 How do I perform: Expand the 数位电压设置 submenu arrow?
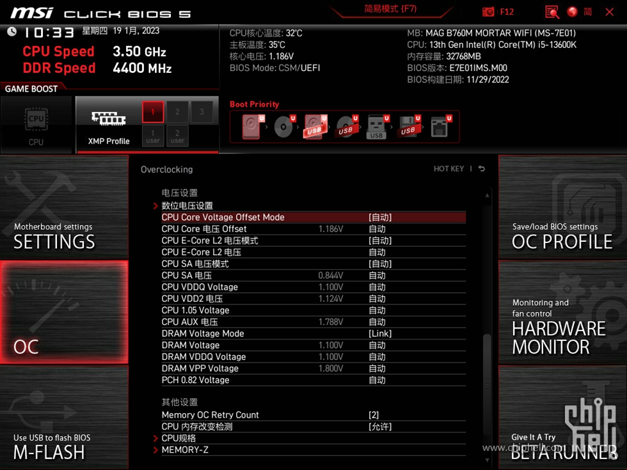[155, 206]
